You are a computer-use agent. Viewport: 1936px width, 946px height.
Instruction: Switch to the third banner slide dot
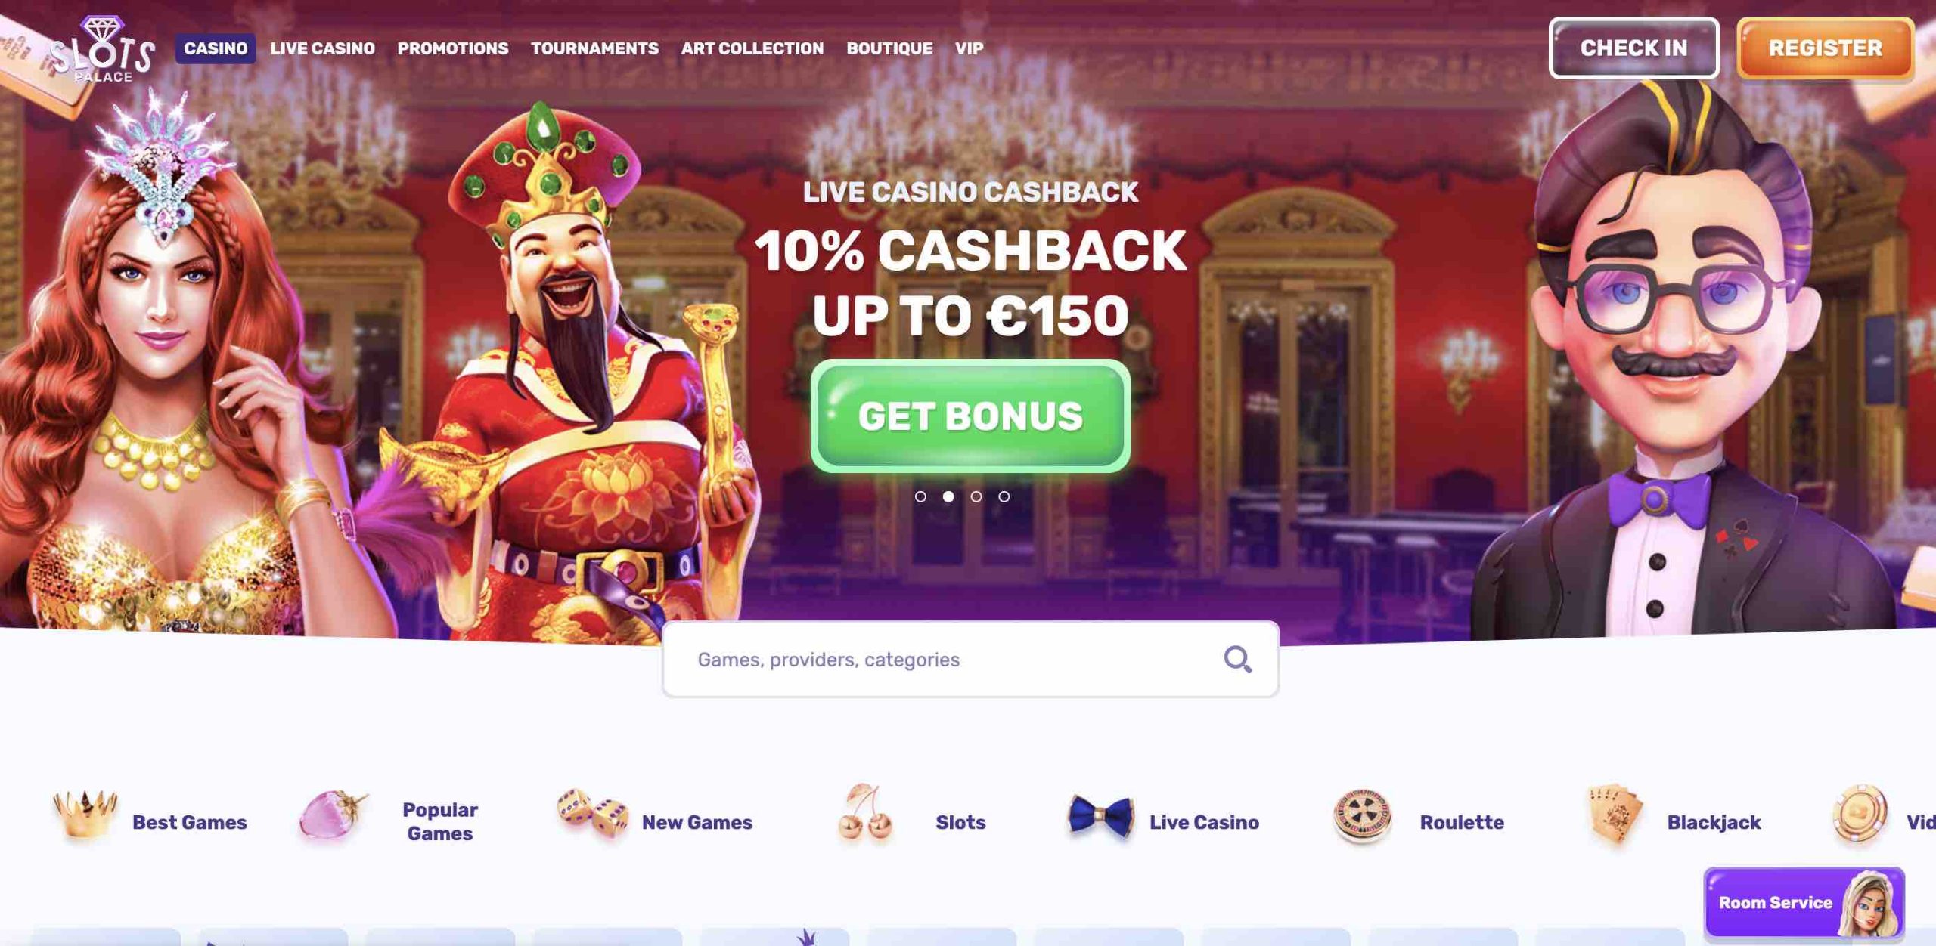976,496
